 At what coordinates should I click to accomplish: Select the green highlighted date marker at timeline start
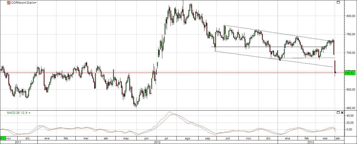pyautogui.click(x=2, y=138)
